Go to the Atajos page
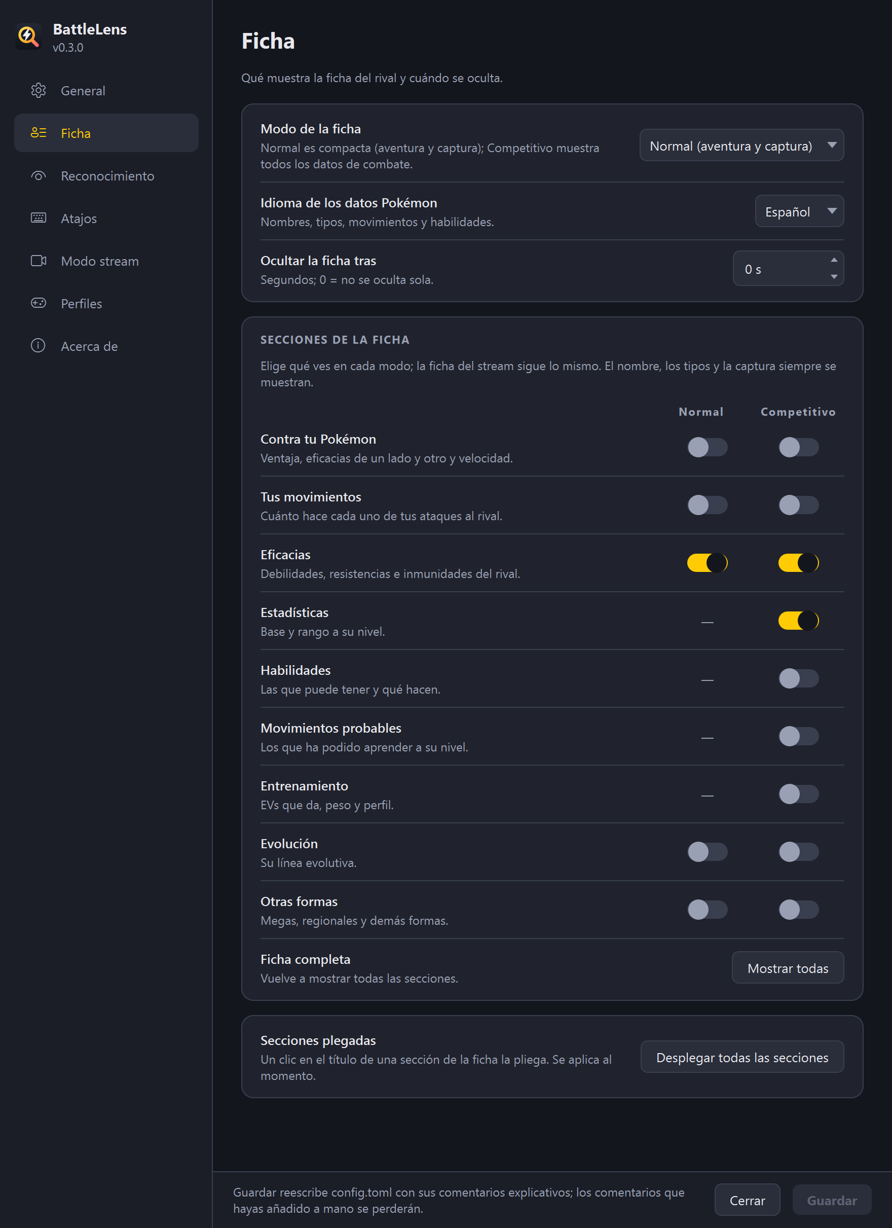 pyautogui.click(x=106, y=218)
